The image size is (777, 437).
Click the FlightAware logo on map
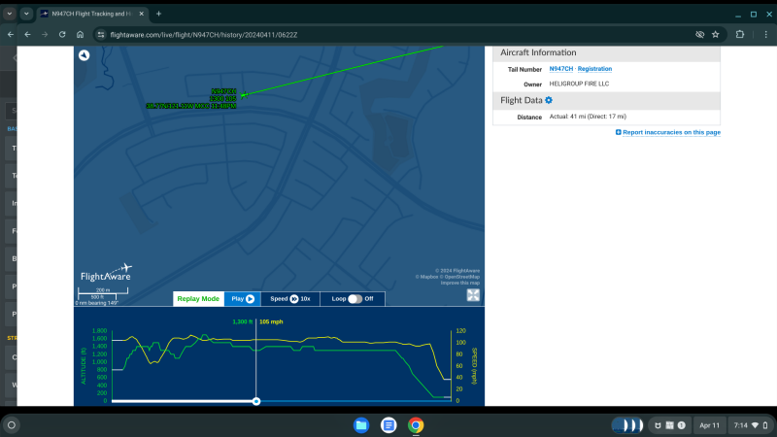pos(105,273)
